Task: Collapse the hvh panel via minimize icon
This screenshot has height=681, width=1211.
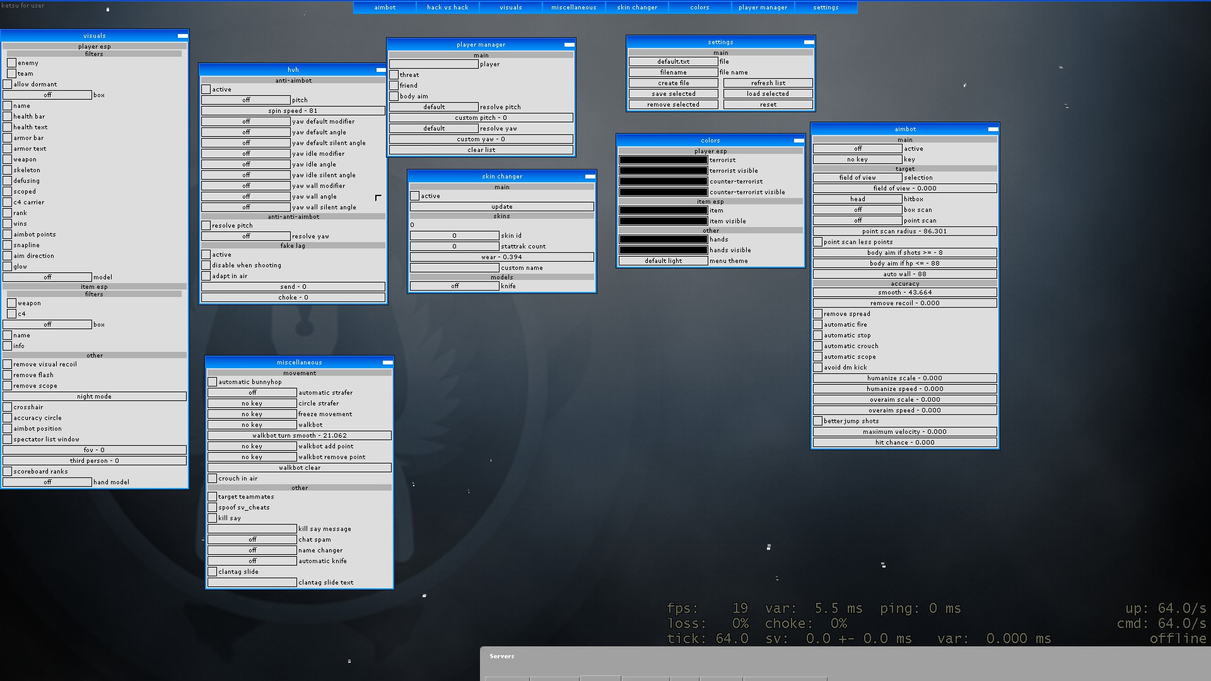Action: 381,70
